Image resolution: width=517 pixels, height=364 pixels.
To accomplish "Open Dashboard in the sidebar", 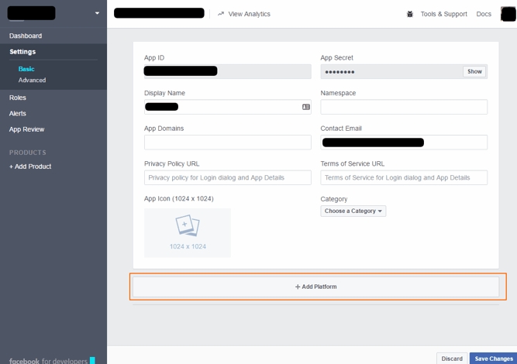I will pos(26,36).
